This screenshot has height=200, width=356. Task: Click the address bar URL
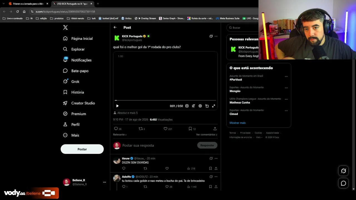coord(65,12)
